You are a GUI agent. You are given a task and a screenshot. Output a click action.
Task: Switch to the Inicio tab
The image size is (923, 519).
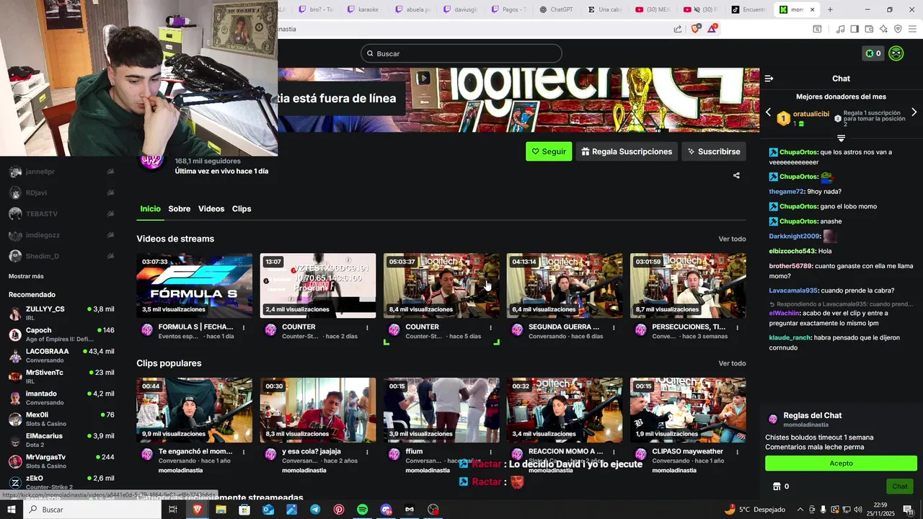pos(150,209)
